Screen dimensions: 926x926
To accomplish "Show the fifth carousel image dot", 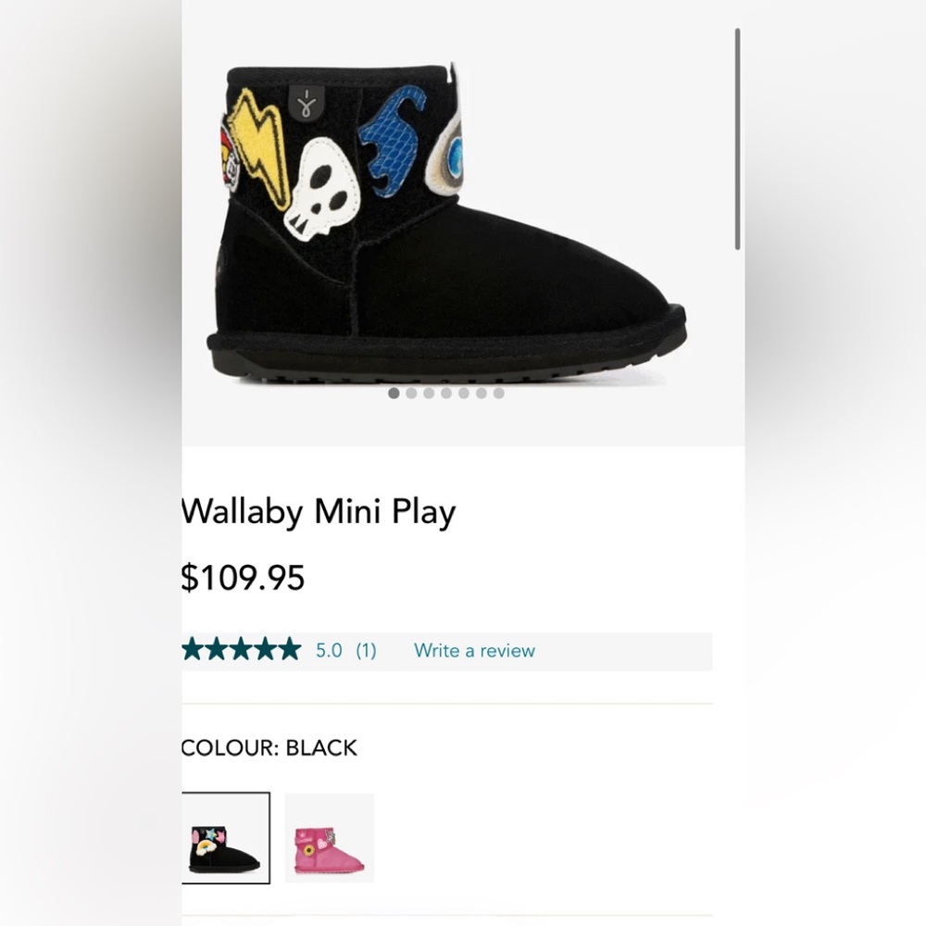I will (464, 394).
